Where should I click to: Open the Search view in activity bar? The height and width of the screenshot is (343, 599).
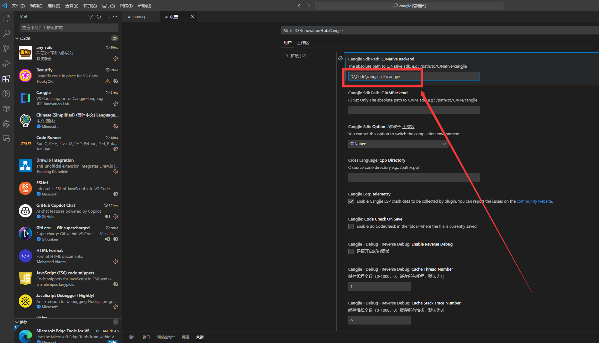pos(6,34)
